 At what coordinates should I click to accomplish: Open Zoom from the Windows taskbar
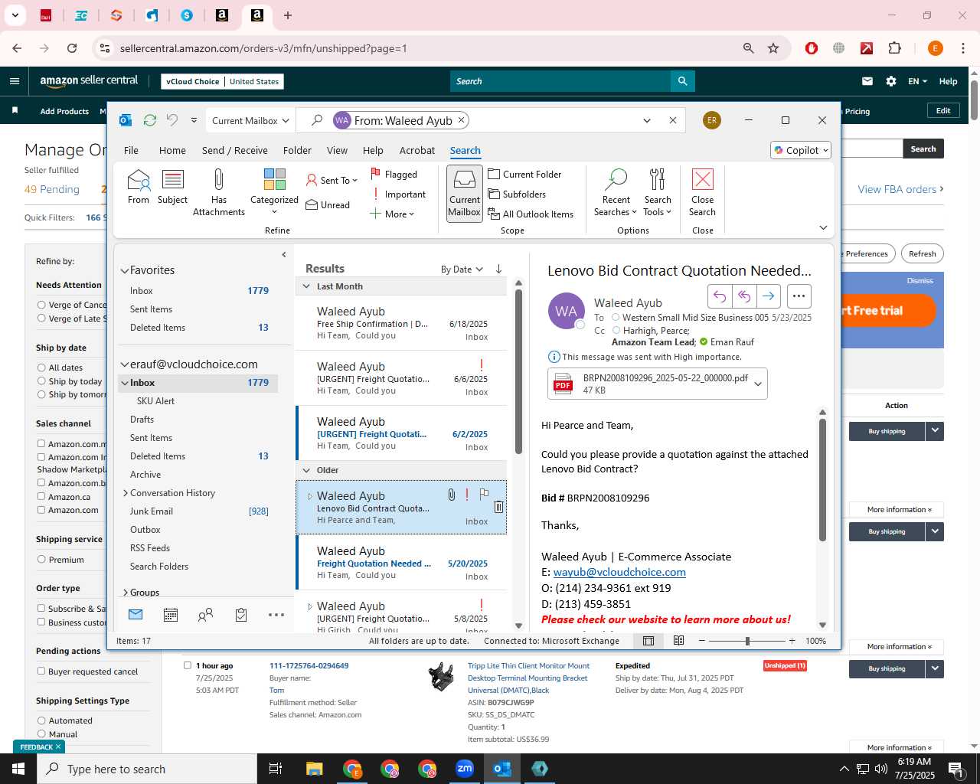click(x=465, y=769)
